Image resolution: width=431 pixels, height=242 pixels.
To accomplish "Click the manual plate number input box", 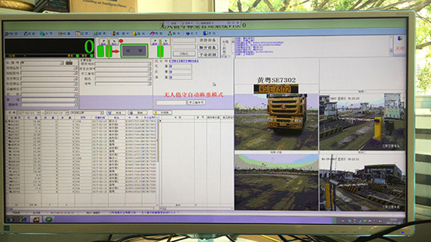I will point(171,103).
